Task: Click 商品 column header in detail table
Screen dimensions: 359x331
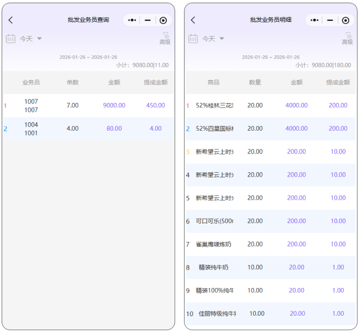Action: tap(214, 83)
